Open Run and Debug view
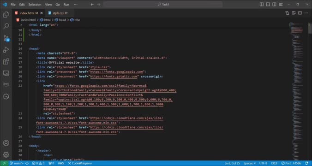Screen dimensions: 312x166 (x=6, y=49)
